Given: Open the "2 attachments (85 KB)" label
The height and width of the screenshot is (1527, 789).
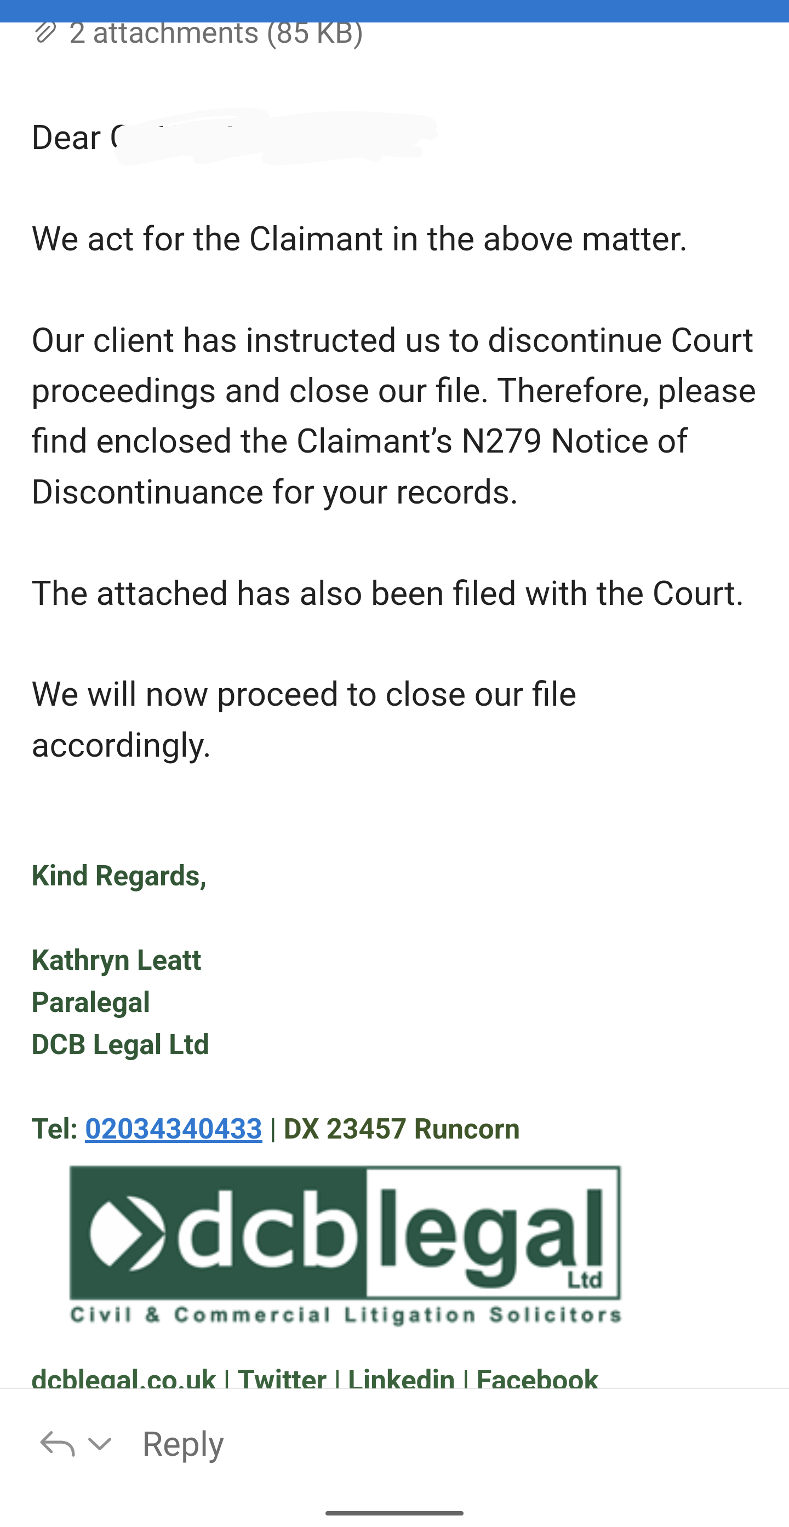Looking at the screenshot, I should click(x=216, y=33).
